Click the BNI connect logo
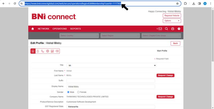The image size is (214, 109). [54, 17]
